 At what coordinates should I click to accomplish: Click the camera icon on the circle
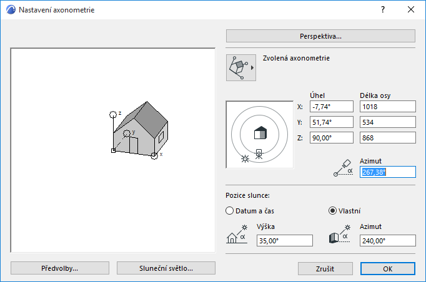(x=259, y=154)
